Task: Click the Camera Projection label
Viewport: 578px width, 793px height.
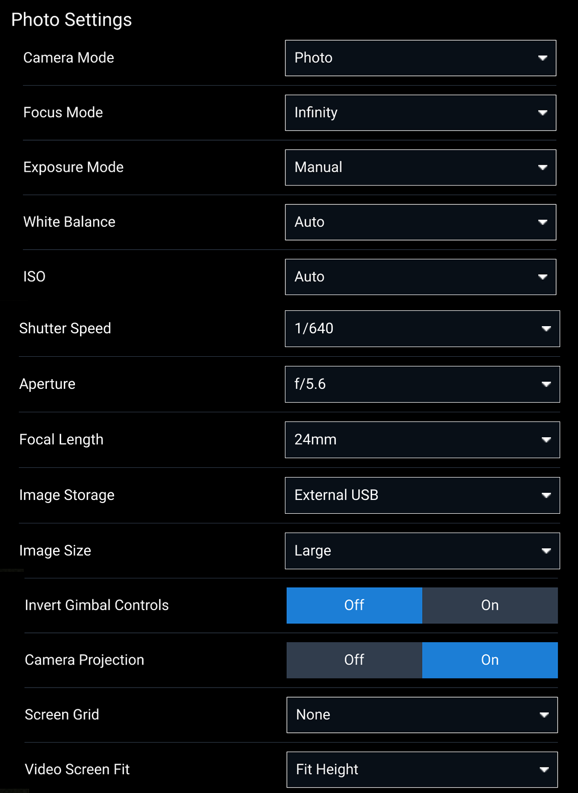Action: (x=85, y=660)
